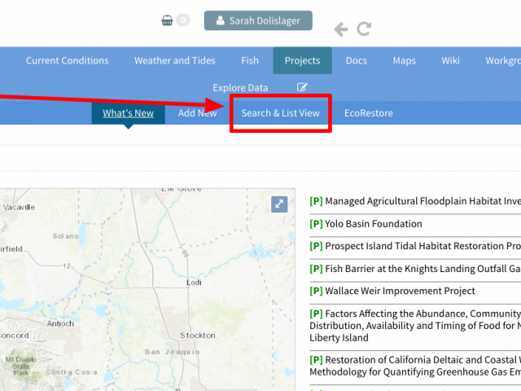Click Stockton label on the map
Screen dimensions: 521x391
pyautogui.click(x=198, y=335)
